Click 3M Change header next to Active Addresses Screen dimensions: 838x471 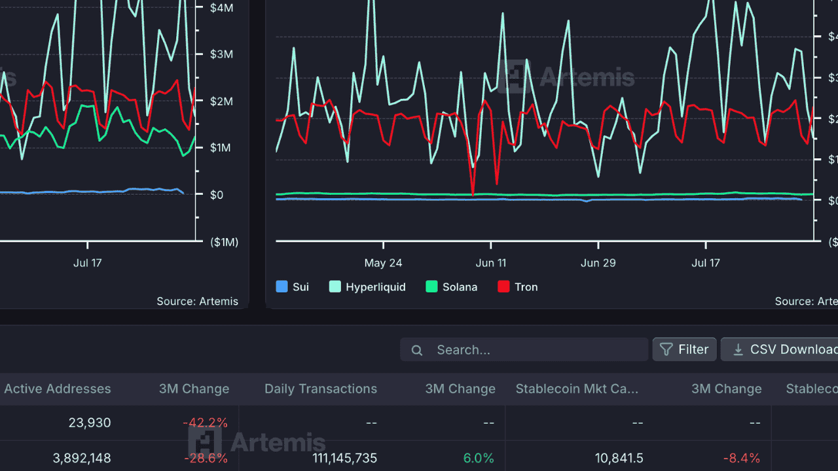point(194,389)
